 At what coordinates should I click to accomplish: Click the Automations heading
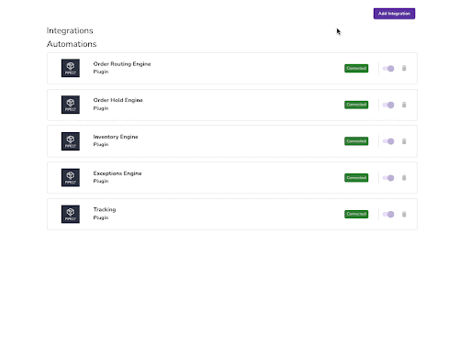(72, 44)
